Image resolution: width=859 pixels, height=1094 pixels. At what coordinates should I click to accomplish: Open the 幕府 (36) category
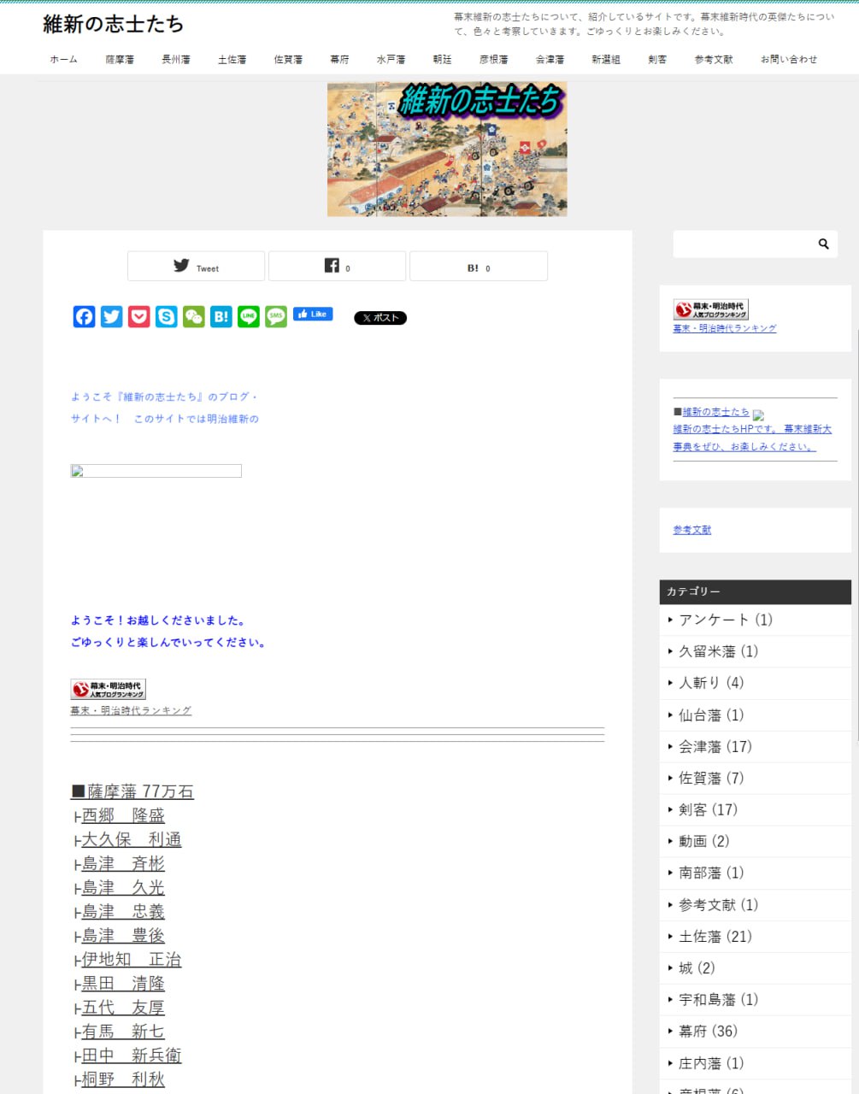[708, 1031]
